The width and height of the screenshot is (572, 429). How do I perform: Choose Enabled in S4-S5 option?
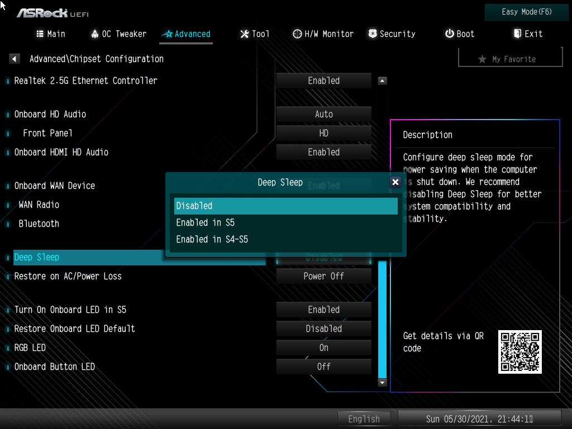(x=285, y=239)
